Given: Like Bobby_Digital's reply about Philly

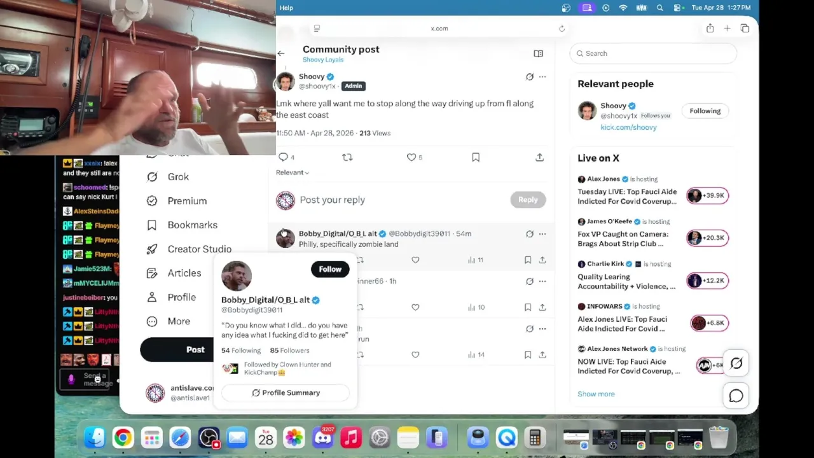Looking at the screenshot, I should coord(415,260).
